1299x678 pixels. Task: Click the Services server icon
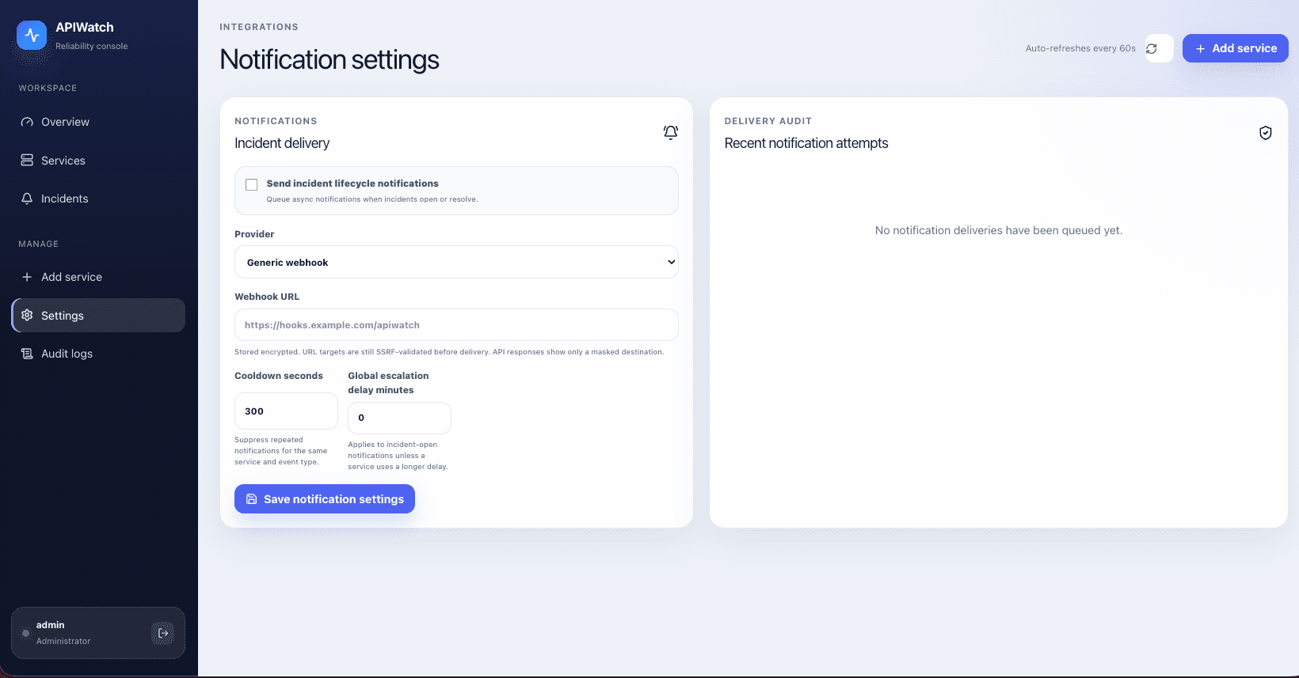click(x=27, y=161)
